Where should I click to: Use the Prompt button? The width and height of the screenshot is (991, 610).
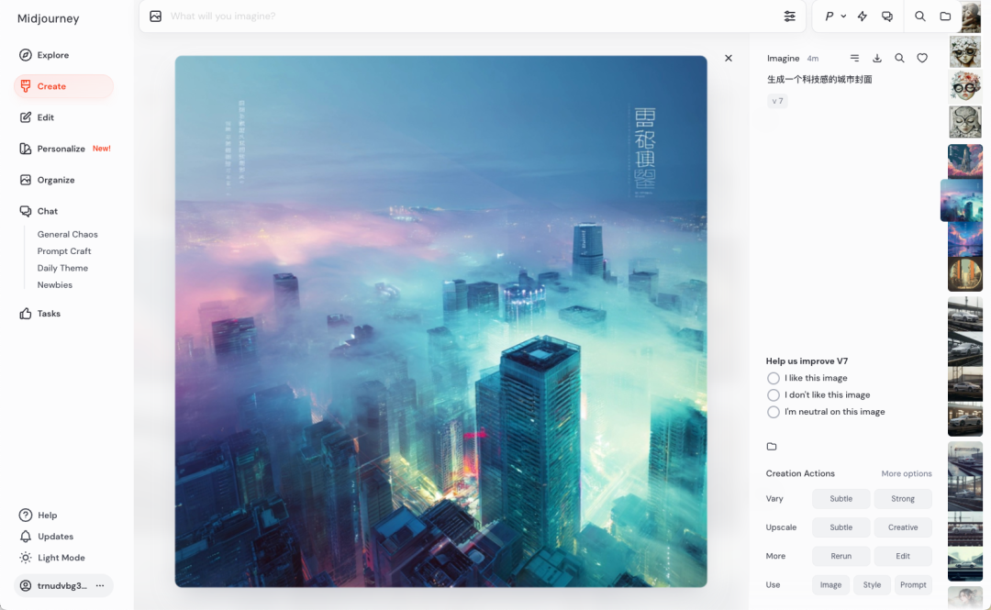913,584
